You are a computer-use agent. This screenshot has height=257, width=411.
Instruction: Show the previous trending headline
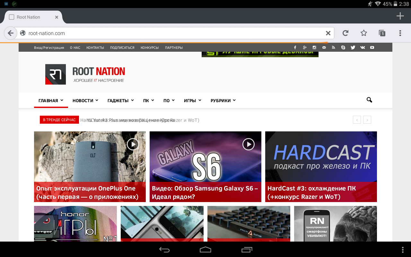[x=357, y=120]
